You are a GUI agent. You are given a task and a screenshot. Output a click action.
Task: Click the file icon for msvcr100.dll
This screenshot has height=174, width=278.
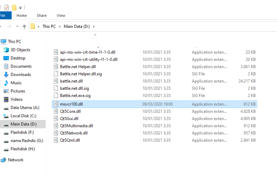[56, 104]
